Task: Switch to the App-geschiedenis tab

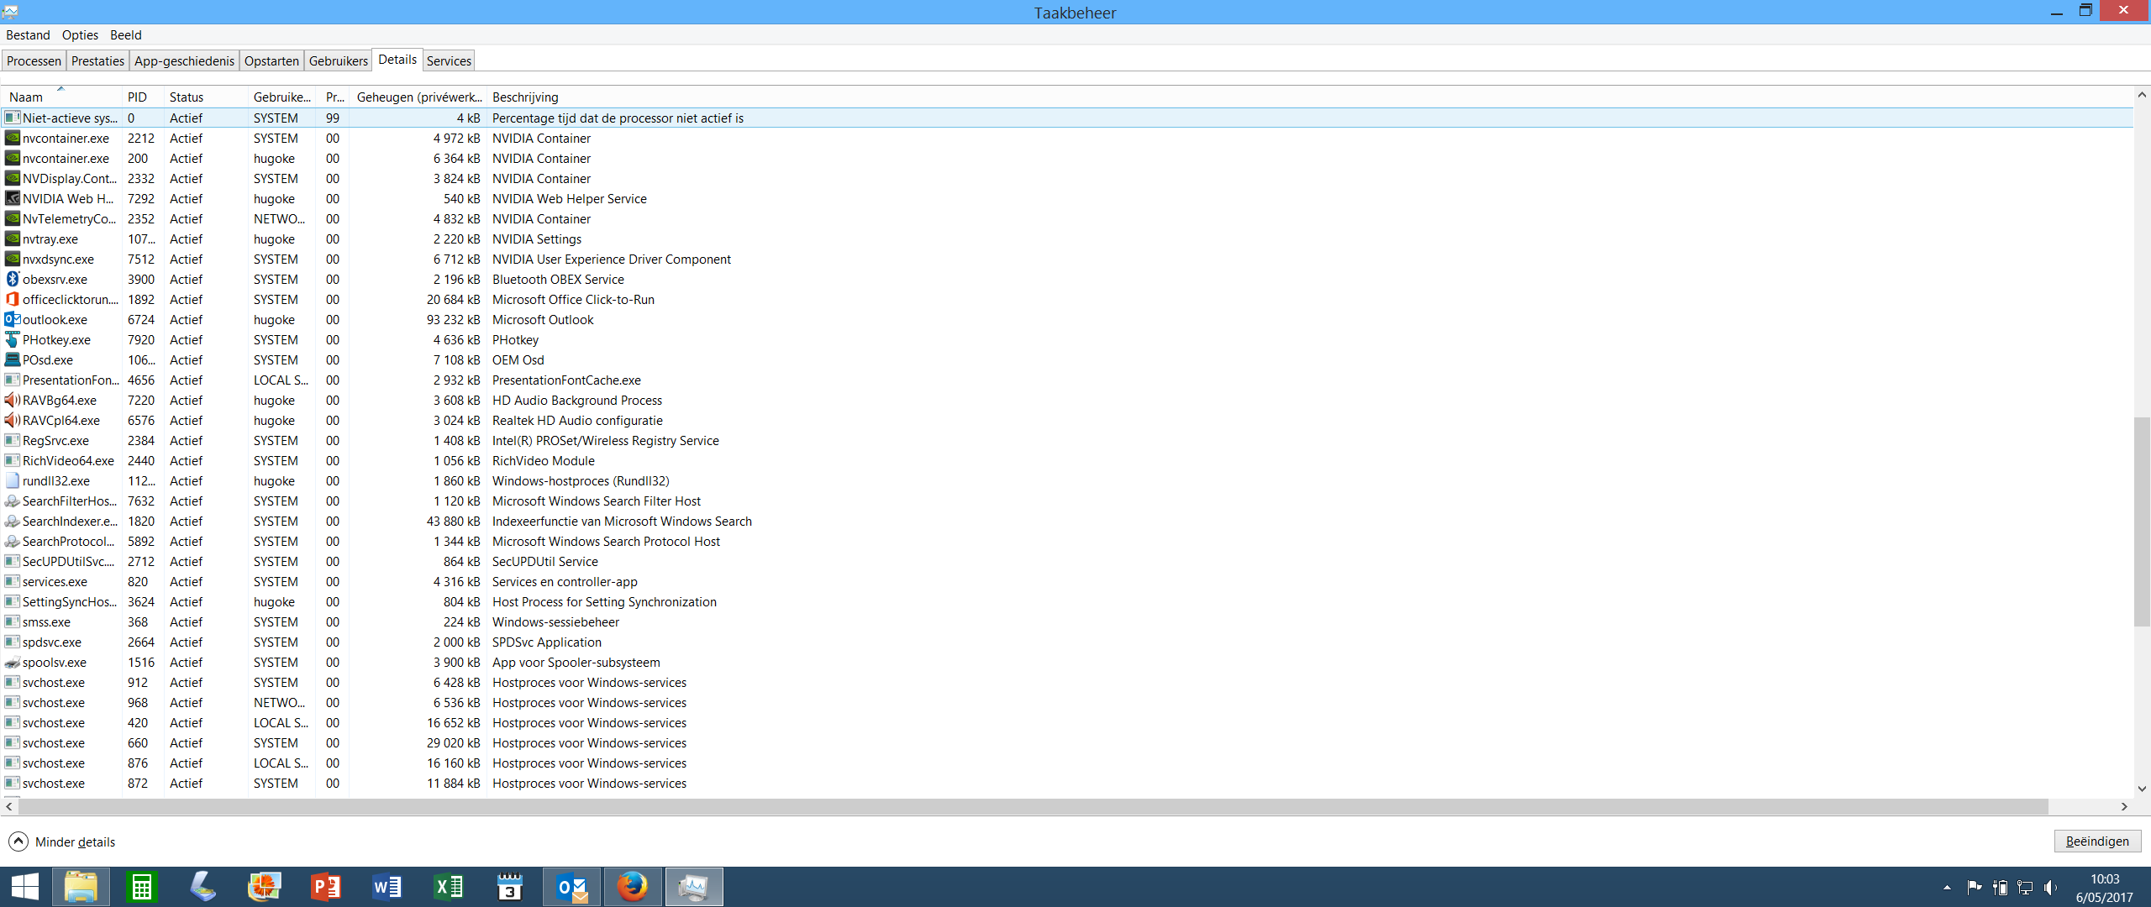Action: [x=184, y=60]
